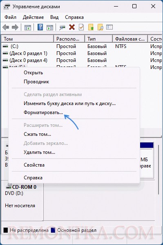163x245 pixels.
Task: Click the Disk Management title bar icon
Action: pyautogui.click(x=7, y=7)
